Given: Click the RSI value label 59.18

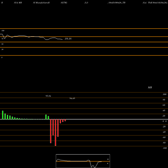Looking at the screenshot, I should click(68, 39).
